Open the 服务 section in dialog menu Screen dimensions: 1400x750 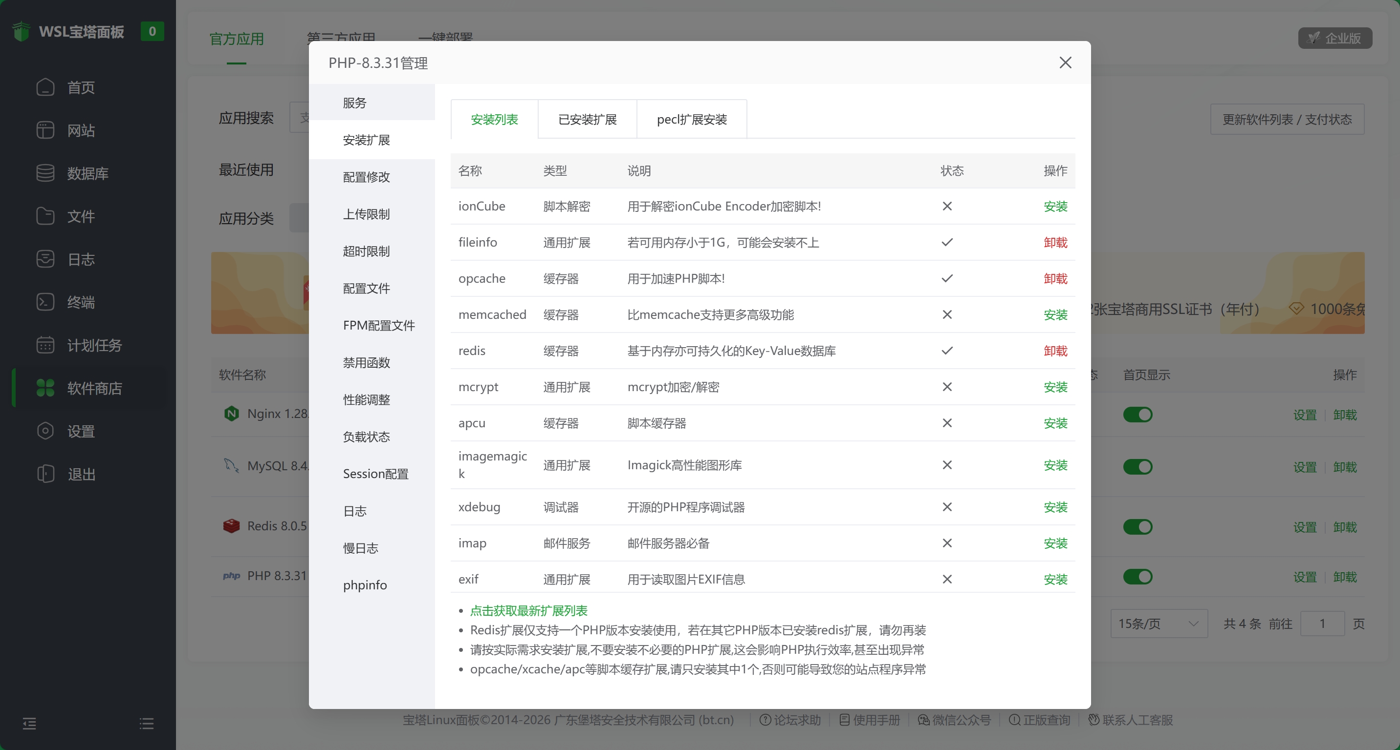(372, 103)
